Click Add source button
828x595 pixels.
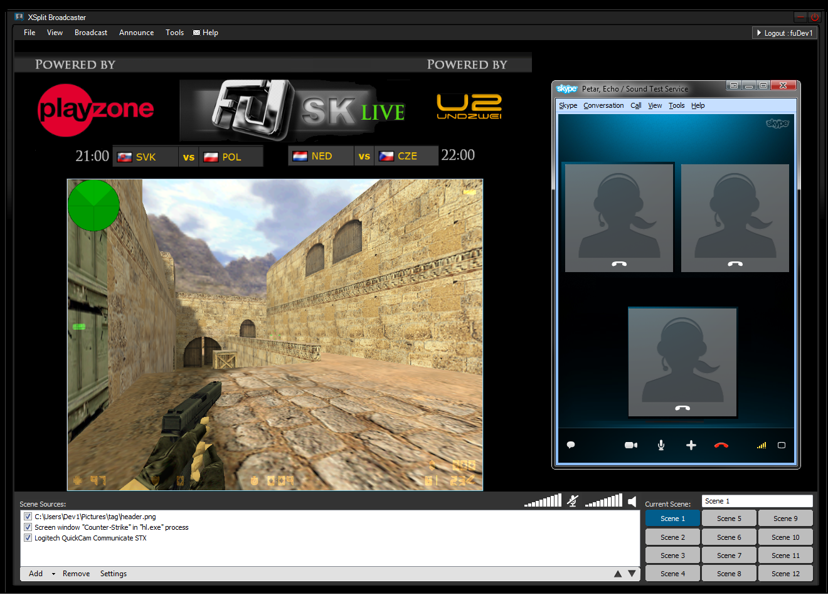36,574
